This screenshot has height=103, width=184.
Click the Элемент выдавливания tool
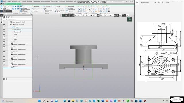point(25,6)
